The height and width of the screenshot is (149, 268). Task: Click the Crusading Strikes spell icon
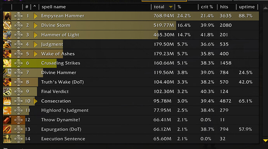(x=7, y=63)
